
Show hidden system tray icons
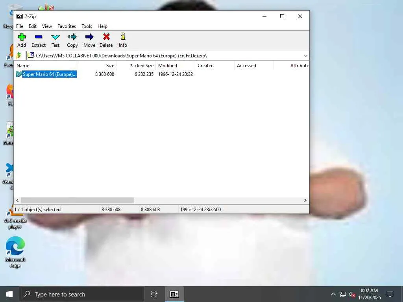(333, 294)
